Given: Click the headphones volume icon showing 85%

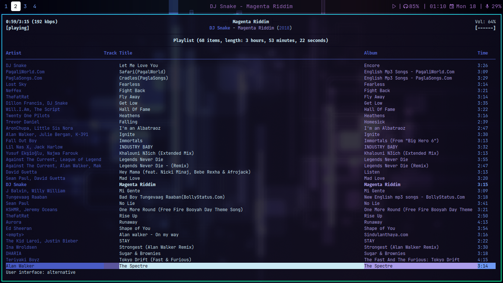Looking at the screenshot, I should tap(406, 6).
